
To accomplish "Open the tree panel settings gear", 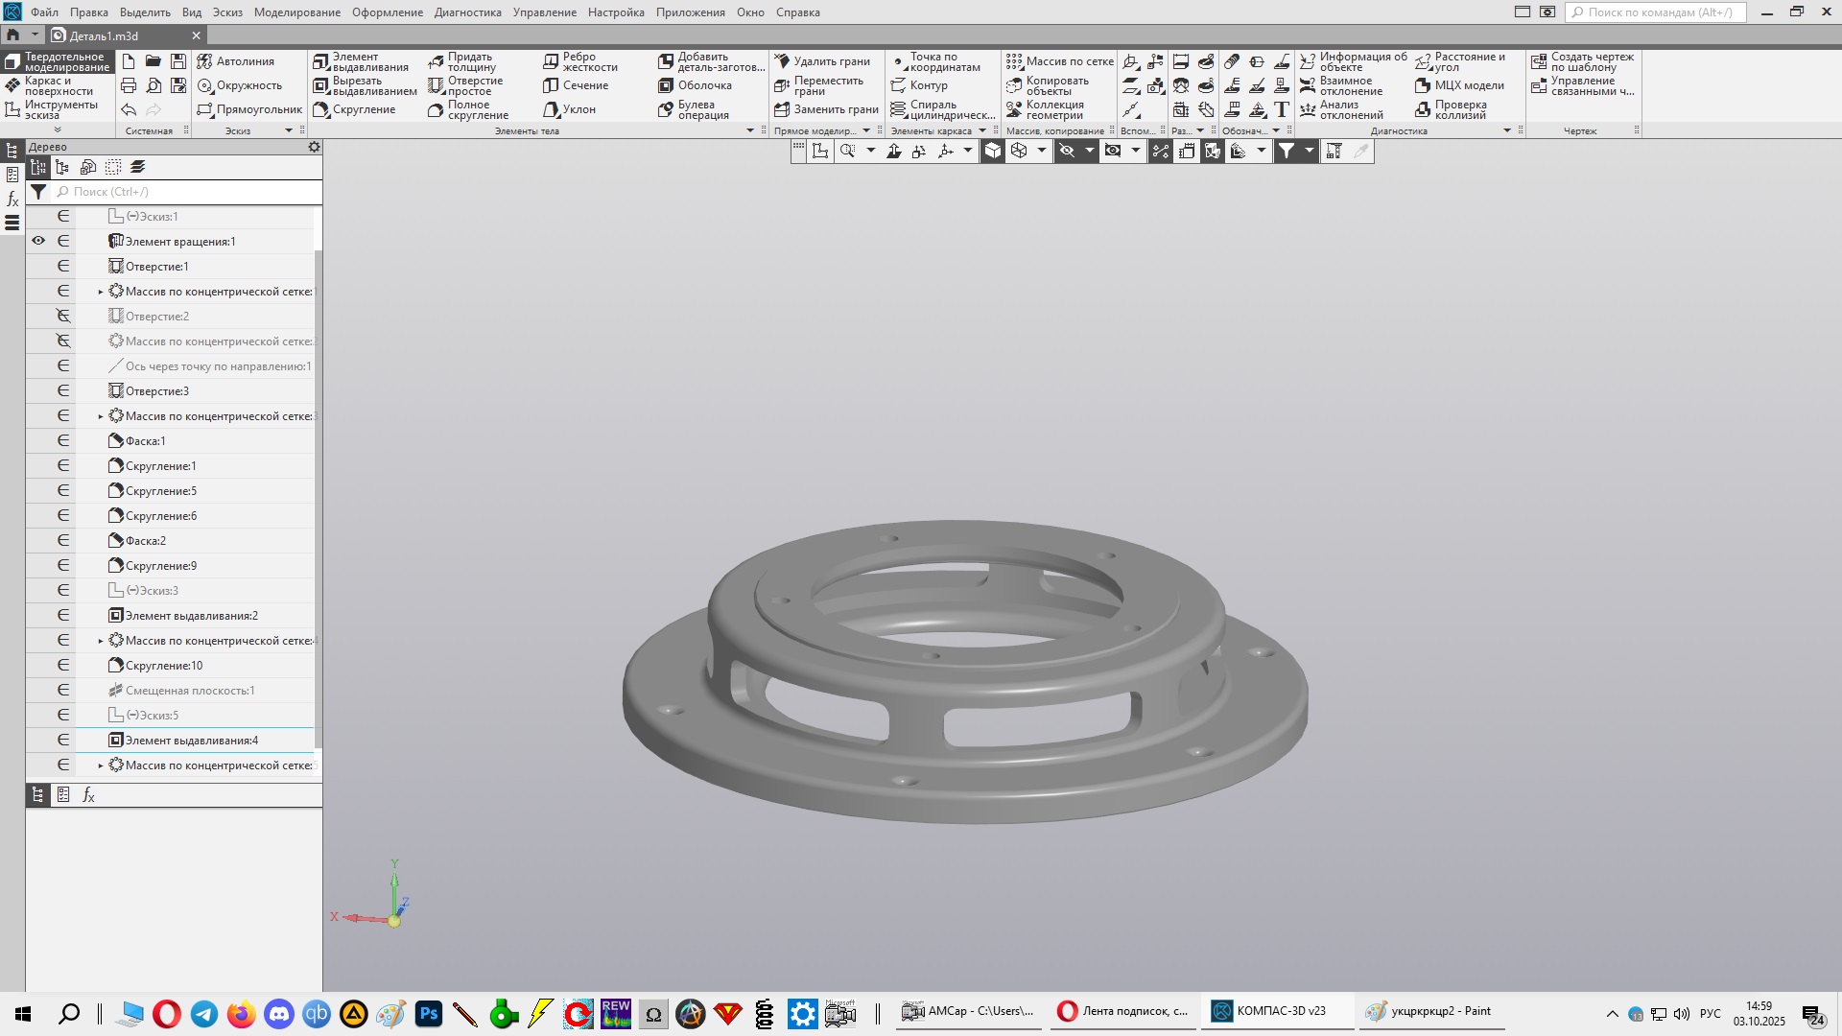I will point(314,147).
